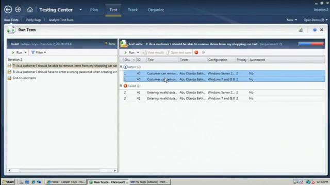The width and height of the screenshot is (330, 185).
Task: Sort by the Automated column header
Action: click(257, 60)
